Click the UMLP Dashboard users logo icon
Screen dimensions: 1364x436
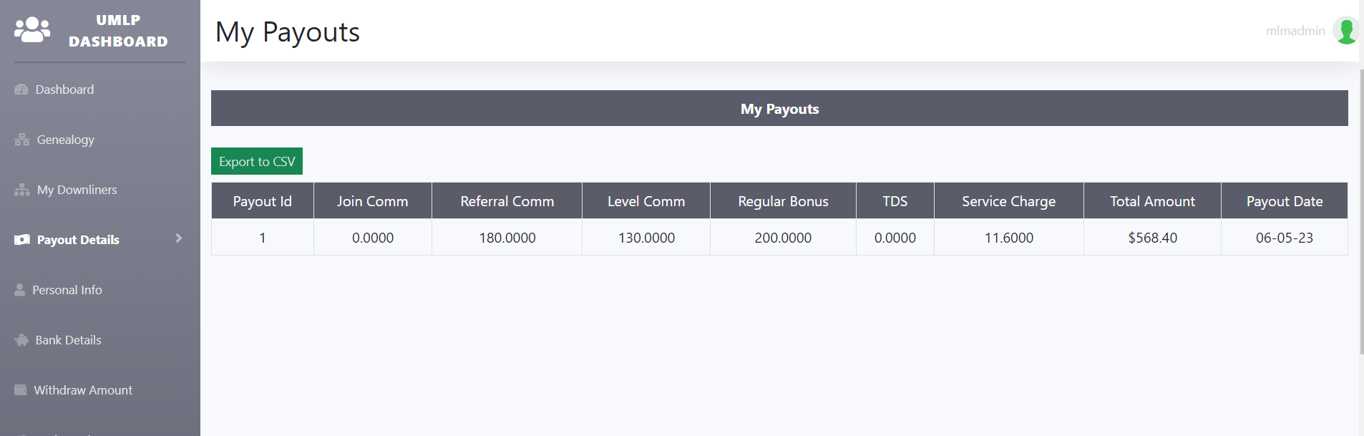click(32, 30)
